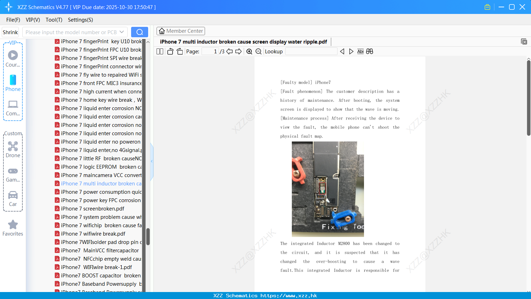Open iPhone 7 wifichip broken file
The width and height of the screenshot is (531, 299).
[98, 225]
